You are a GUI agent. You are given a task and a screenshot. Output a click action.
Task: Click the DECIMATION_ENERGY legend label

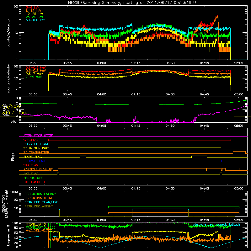(40, 194)
